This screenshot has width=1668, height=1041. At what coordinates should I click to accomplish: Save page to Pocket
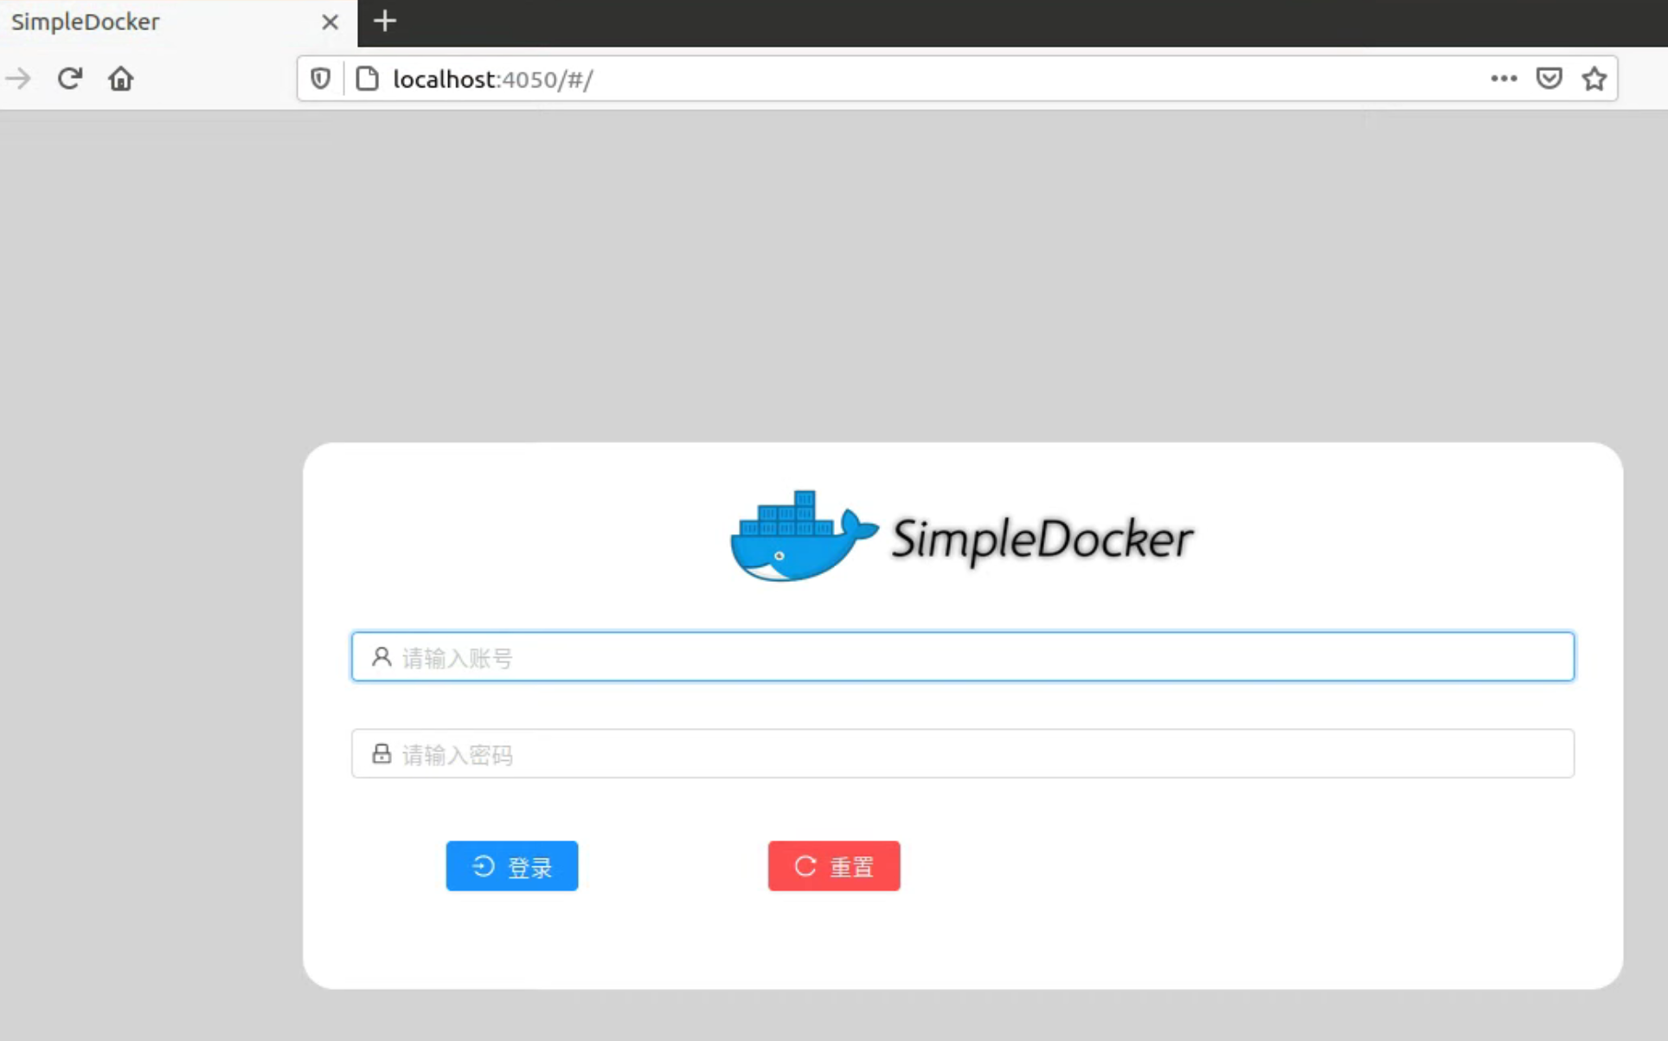pyautogui.click(x=1549, y=79)
